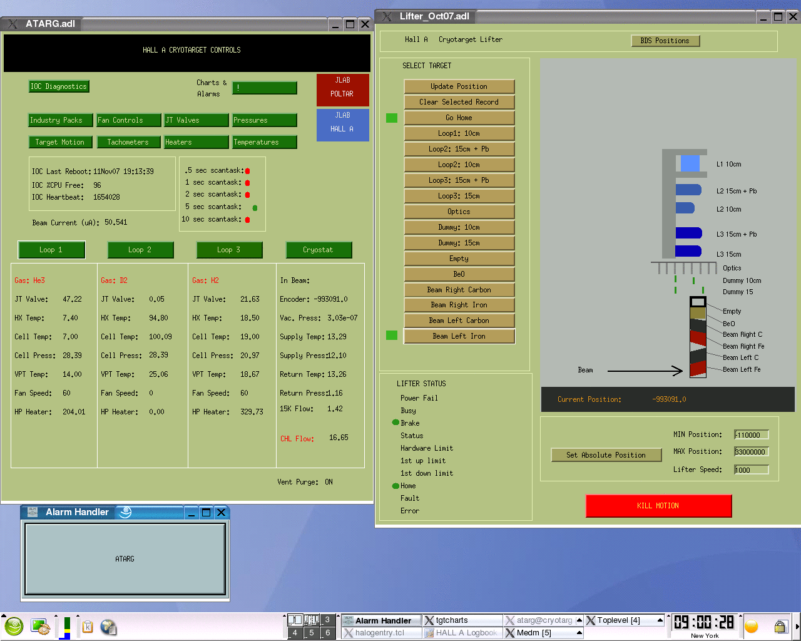
Task: Click the Alarm Handler title swirl icon
Action: 125,512
